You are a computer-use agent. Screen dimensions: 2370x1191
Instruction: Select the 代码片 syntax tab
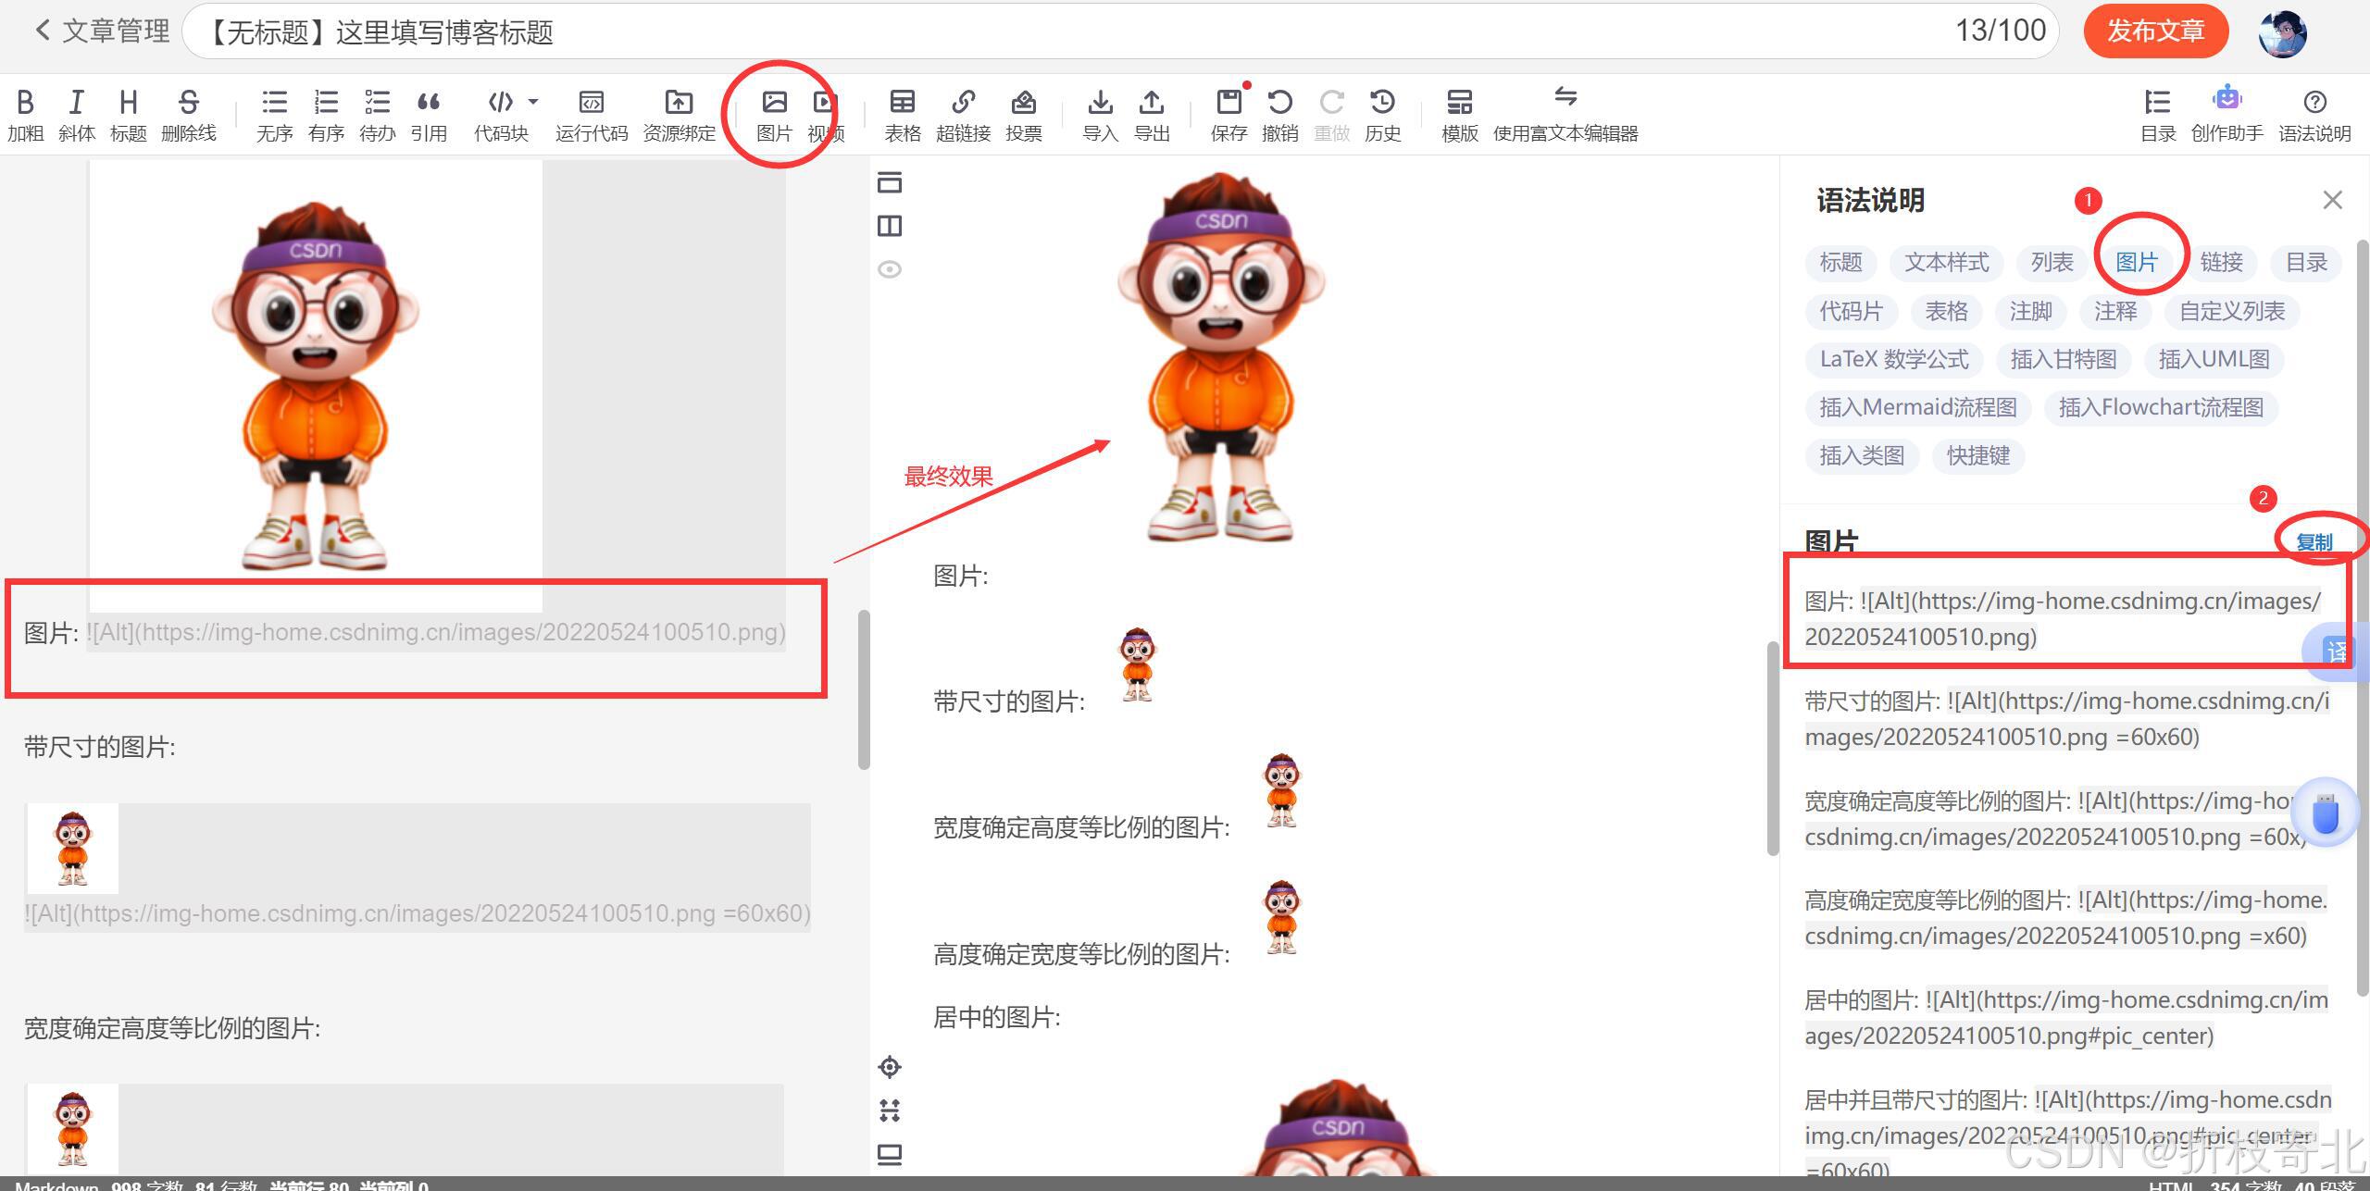click(1852, 312)
